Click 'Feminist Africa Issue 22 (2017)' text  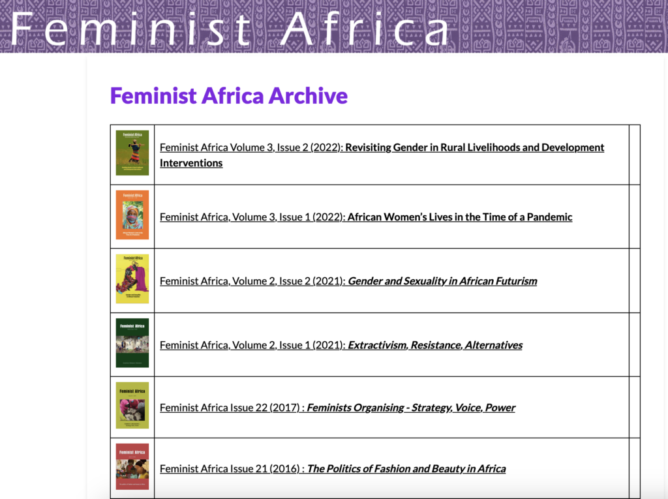coord(230,408)
